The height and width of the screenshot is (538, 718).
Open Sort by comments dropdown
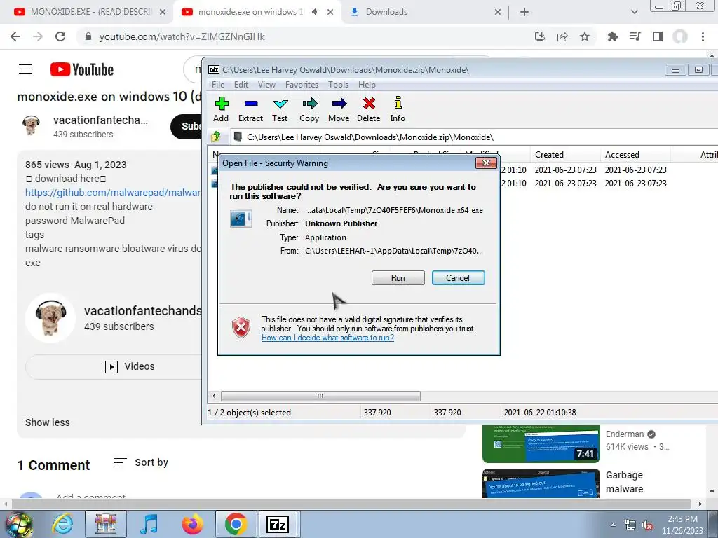pyautogui.click(x=141, y=462)
